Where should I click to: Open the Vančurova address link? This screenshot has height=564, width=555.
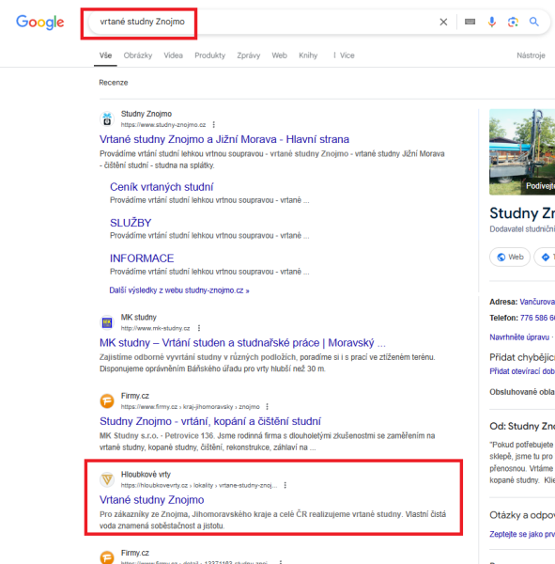(x=537, y=302)
